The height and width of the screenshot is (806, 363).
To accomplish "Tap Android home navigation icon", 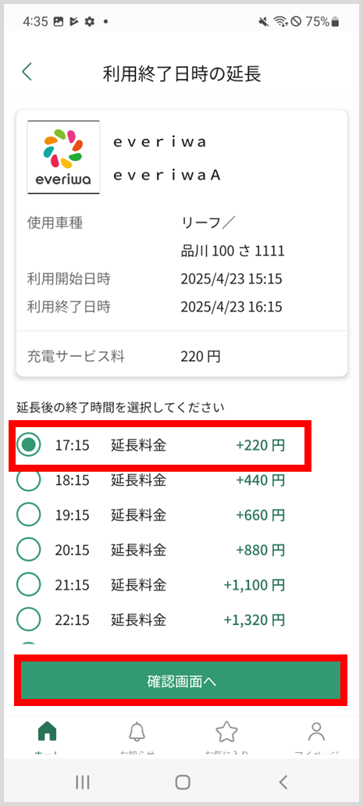I will click(182, 782).
